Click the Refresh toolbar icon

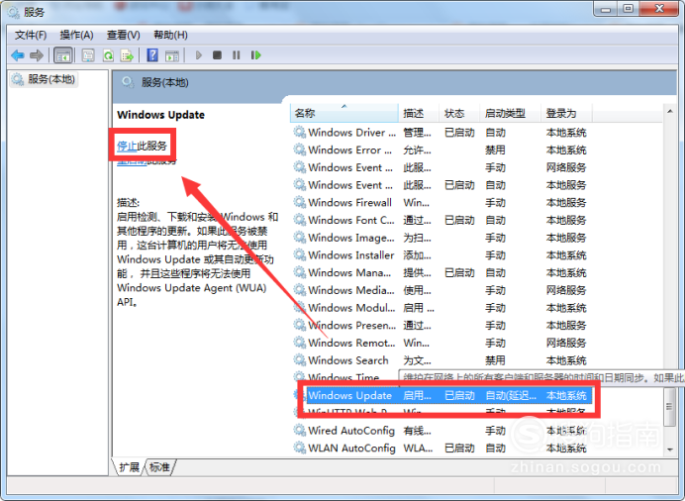[x=108, y=55]
